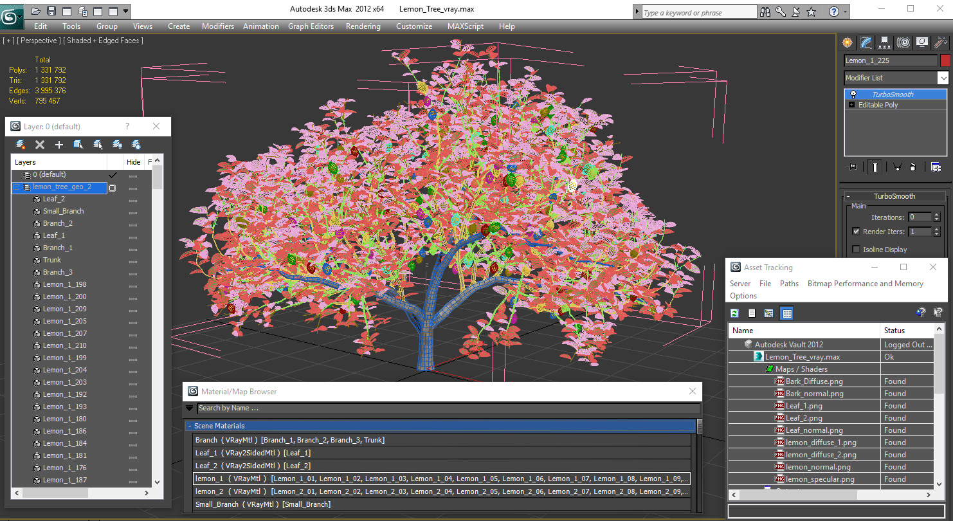Viewport: 953px width, 521px height.
Task: Toggle Hide column for Trunk layer row
Action: pyautogui.click(x=133, y=261)
